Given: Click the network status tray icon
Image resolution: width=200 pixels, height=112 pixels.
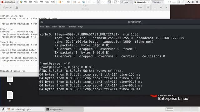Looking at the screenshot, I should (x=188, y=2).
